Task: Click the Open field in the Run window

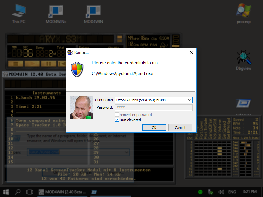Action: coord(78,152)
